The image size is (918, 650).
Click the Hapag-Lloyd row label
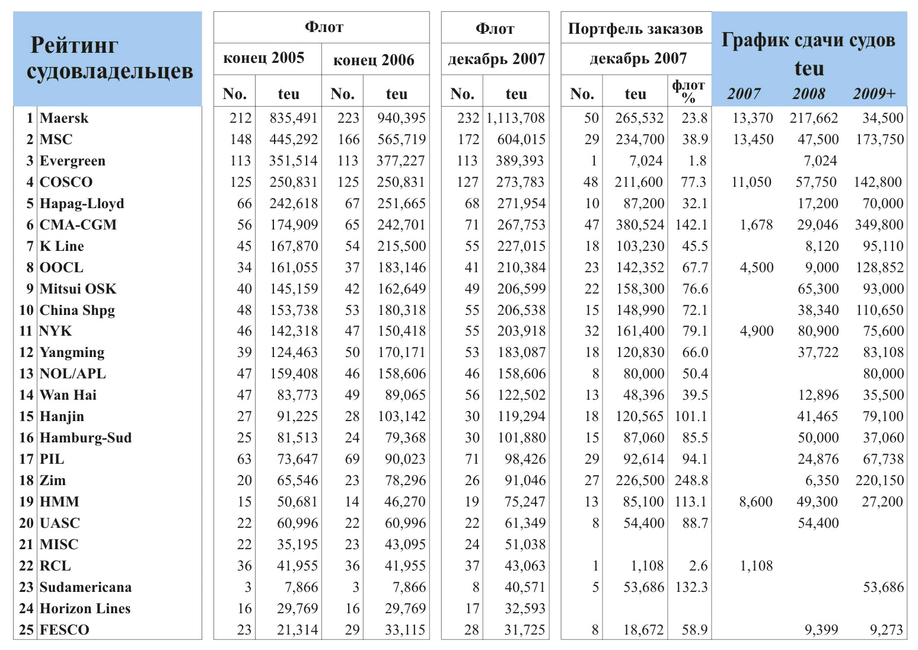point(82,203)
